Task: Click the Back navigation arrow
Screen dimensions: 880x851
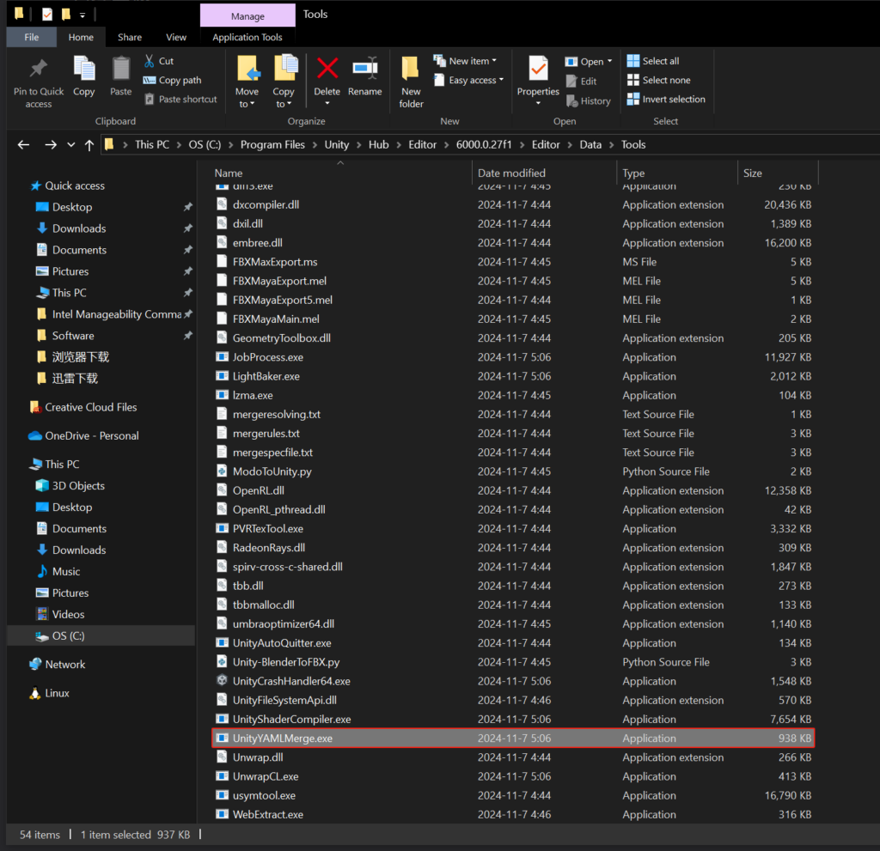Action: pyautogui.click(x=23, y=145)
